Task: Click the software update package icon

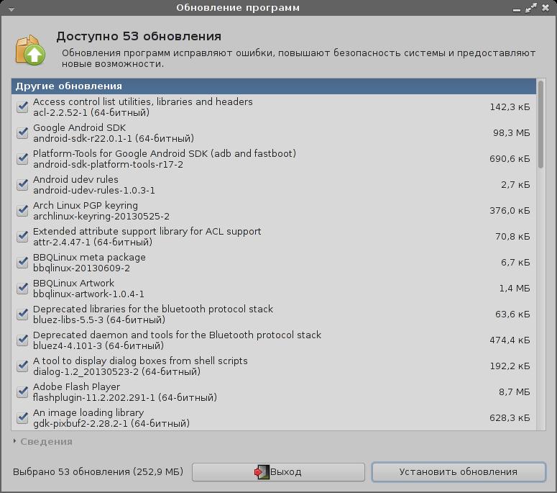Action: (x=30, y=50)
